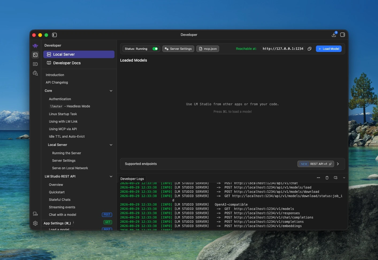Open Idle TTL and Auto-Evict entry

pyautogui.click(x=67, y=137)
